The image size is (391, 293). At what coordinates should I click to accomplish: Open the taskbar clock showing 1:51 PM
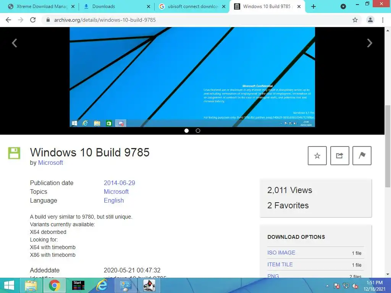374,286
